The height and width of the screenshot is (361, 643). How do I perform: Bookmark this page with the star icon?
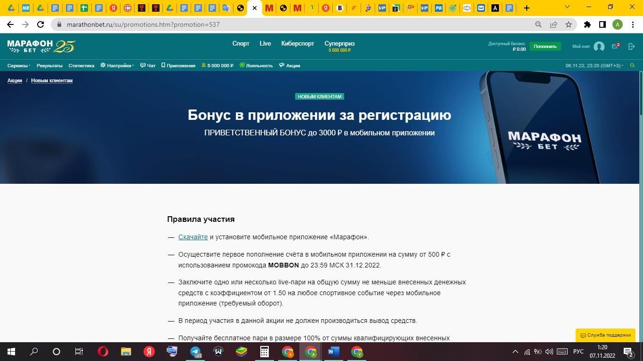[568, 24]
